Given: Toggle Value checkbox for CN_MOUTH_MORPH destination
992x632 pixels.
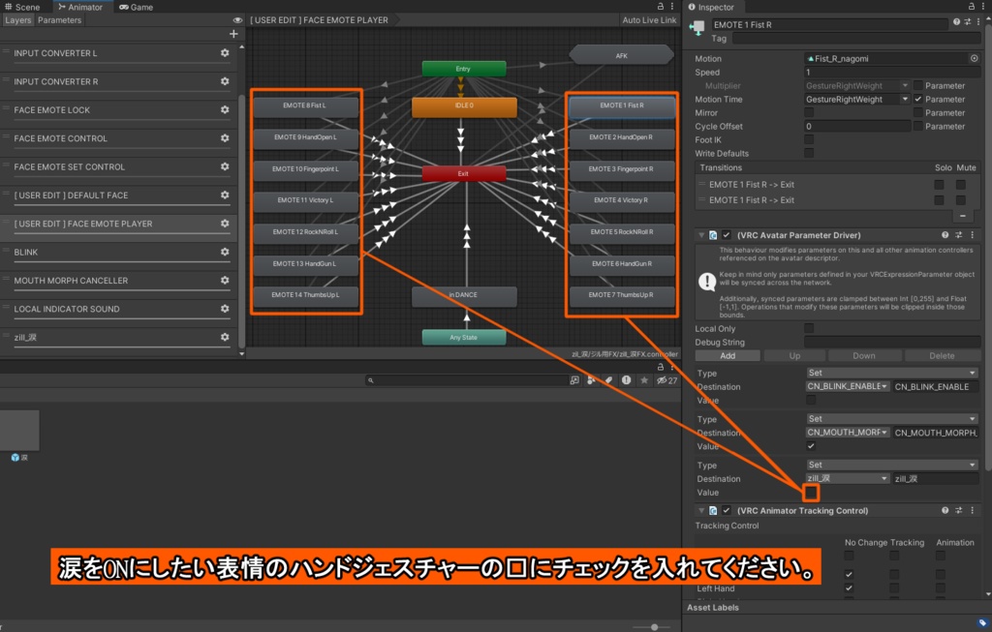Looking at the screenshot, I should click(811, 446).
